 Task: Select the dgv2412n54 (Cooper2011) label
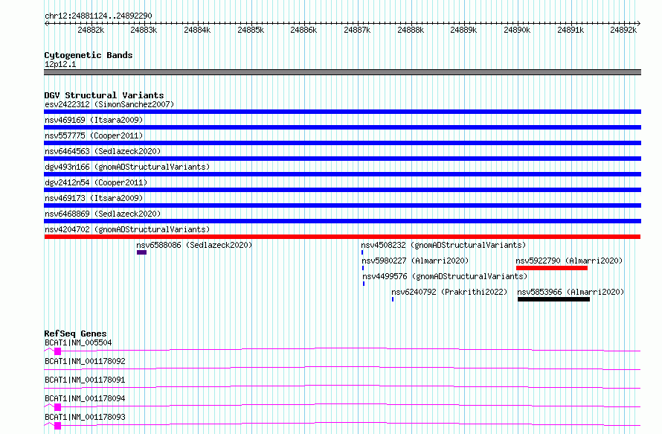click(96, 182)
